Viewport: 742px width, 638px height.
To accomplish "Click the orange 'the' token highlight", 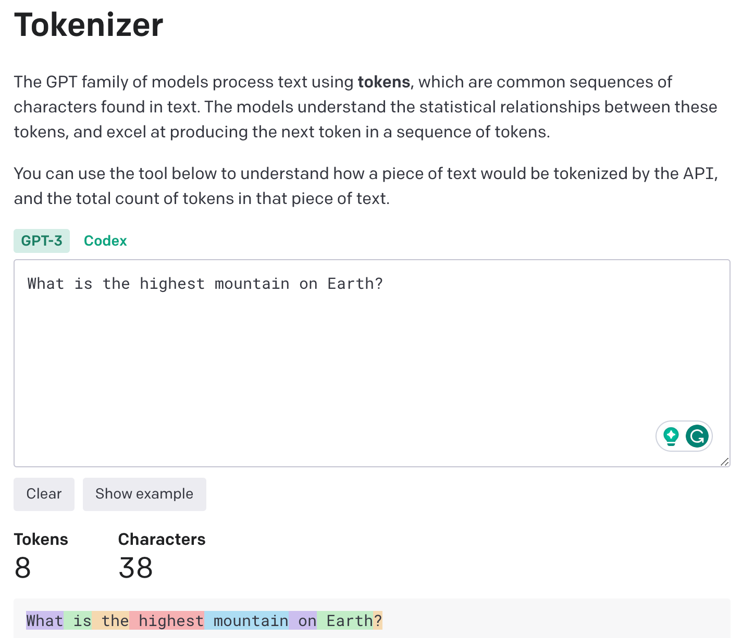I will click(110, 620).
